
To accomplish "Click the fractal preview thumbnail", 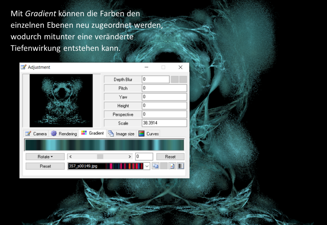I will [61, 101].
